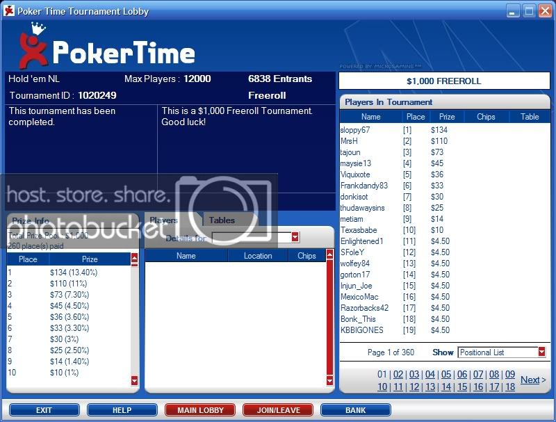Select player thudawaysins
The height and width of the screenshot is (422, 556).
pyautogui.click(x=362, y=208)
